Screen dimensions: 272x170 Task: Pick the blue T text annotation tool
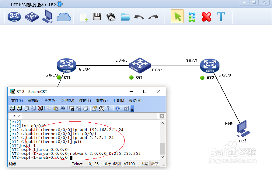221,17
